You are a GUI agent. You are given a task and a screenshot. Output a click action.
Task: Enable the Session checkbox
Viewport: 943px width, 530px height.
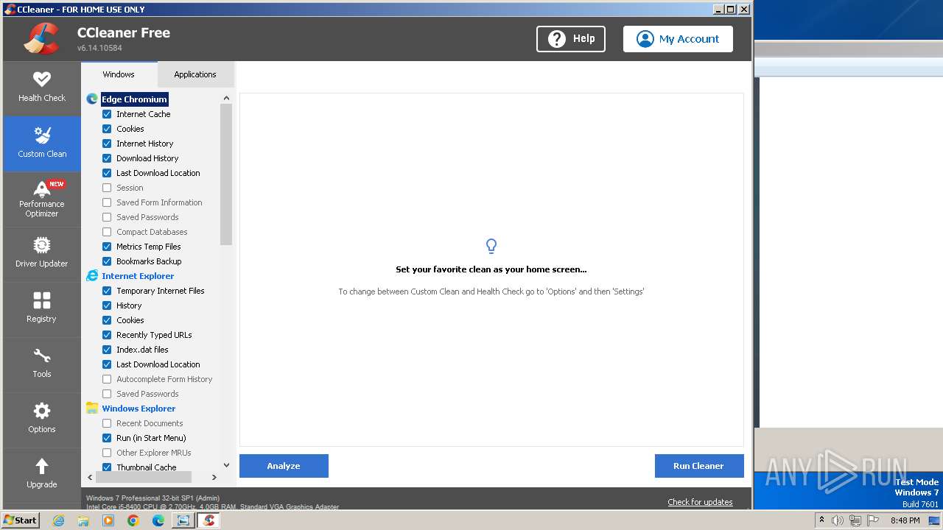pos(107,188)
